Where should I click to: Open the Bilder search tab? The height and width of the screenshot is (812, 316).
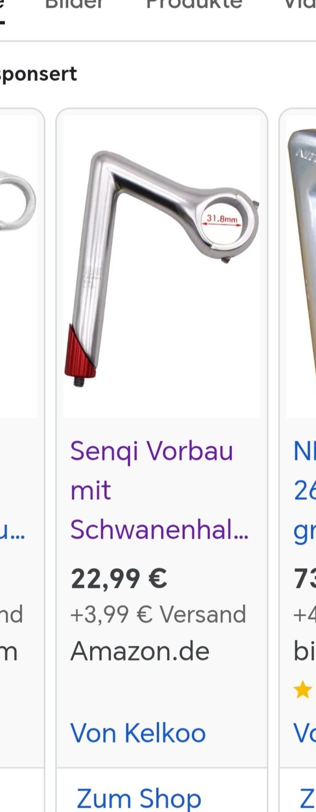74,4
